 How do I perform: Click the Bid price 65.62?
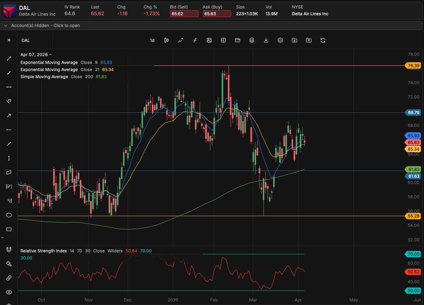184,14
